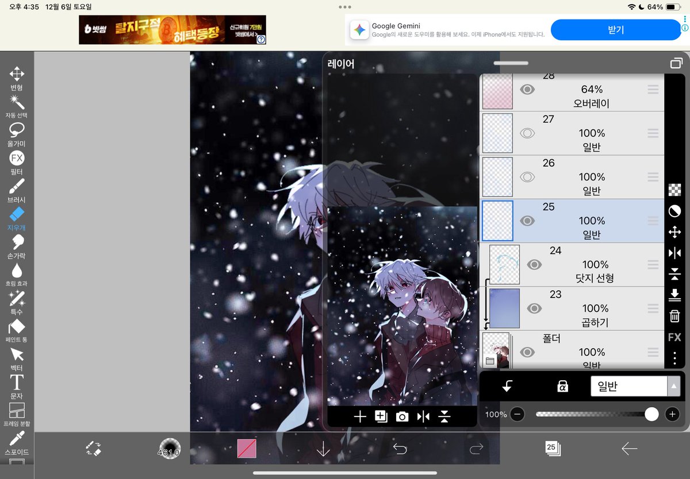Select the Eraser (지우개) tool
This screenshot has width=690, height=479.
point(17,219)
